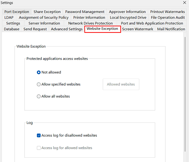This screenshot has width=189, height=162.
Task: Open the LDAP tab
Action: click(9, 18)
